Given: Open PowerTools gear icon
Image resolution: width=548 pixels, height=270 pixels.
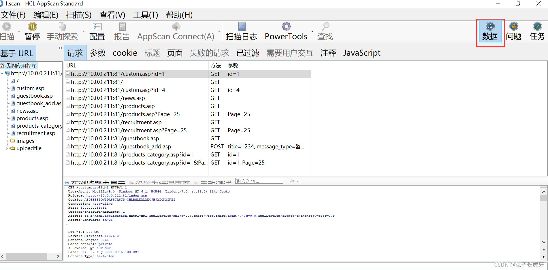Looking at the screenshot, I should click(x=286, y=27).
